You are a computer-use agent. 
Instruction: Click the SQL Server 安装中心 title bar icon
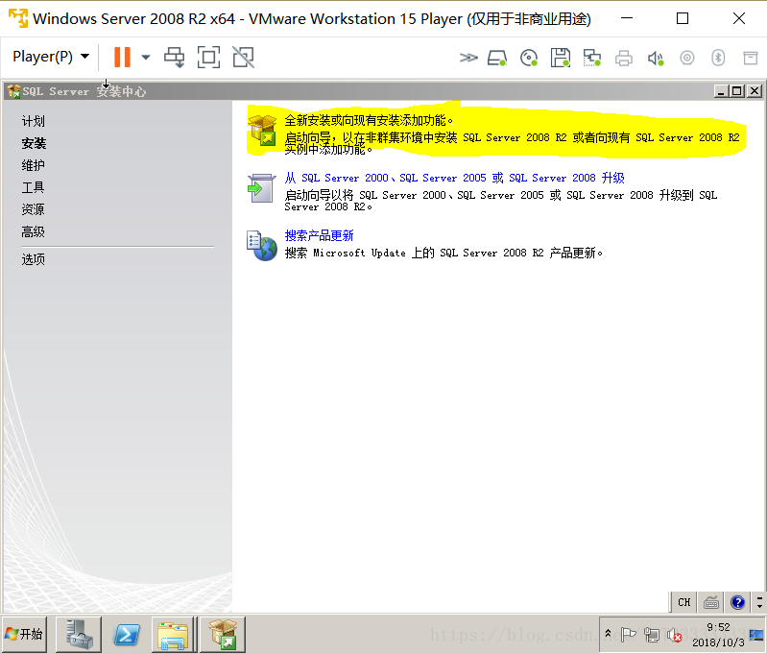pyautogui.click(x=13, y=91)
